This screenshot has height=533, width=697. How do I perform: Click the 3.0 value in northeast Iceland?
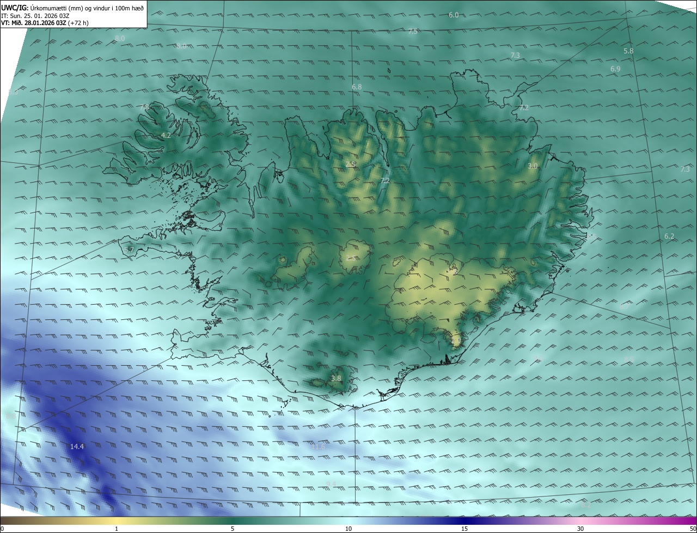(x=533, y=166)
